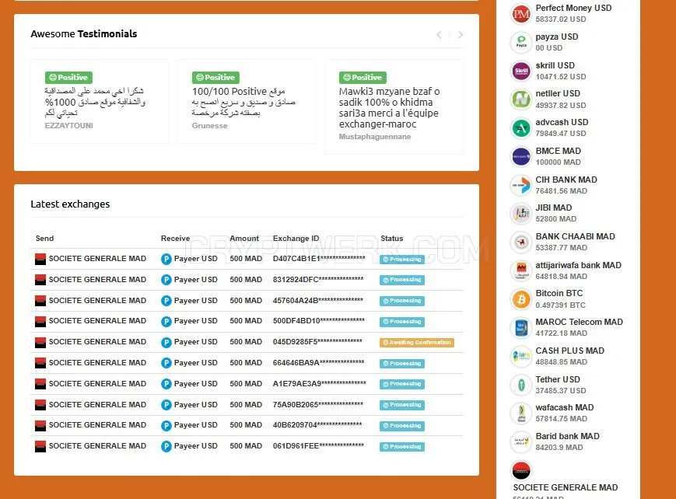
Task: Click the Perfect Money USD logo icon
Action: (x=521, y=14)
